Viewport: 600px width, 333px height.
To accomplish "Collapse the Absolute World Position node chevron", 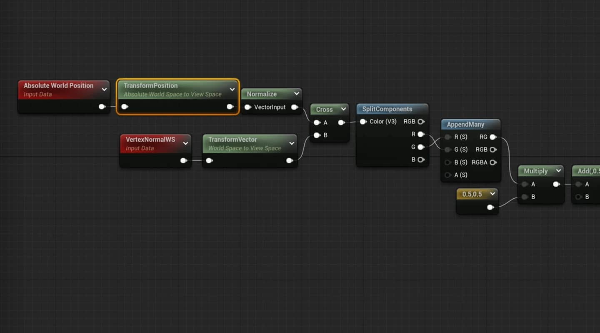I will coord(104,90).
